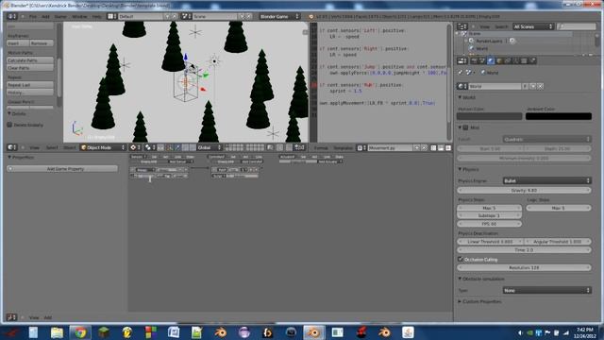Screen dimensions: 604x340
Task: Click the World datablock browse icon
Action: [462, 86]
